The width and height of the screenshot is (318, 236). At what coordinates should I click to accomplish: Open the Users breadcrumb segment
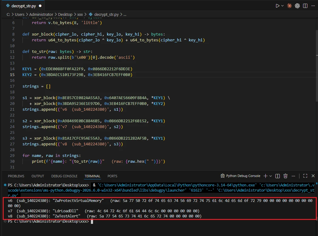tap(20, 14)
